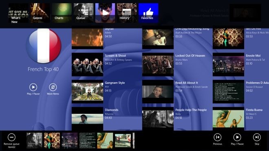Open the What's New tile
Viewport: 269px width, 151px height.
coord(18,13)
